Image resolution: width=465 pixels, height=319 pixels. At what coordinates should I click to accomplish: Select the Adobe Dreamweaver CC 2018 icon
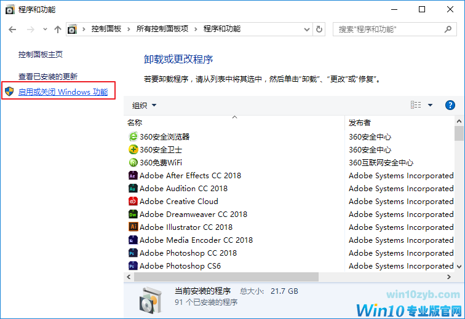[133, 214]
